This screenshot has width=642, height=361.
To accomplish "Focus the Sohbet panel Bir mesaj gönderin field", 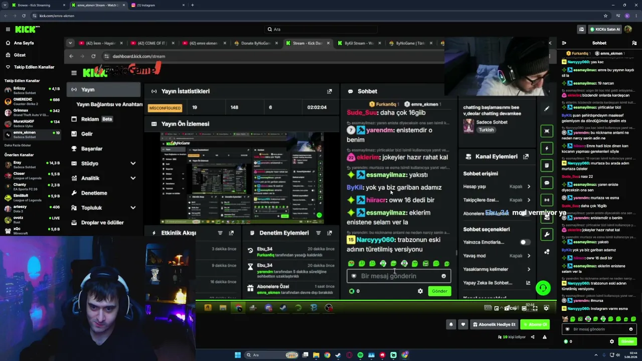I will [598, 329].
